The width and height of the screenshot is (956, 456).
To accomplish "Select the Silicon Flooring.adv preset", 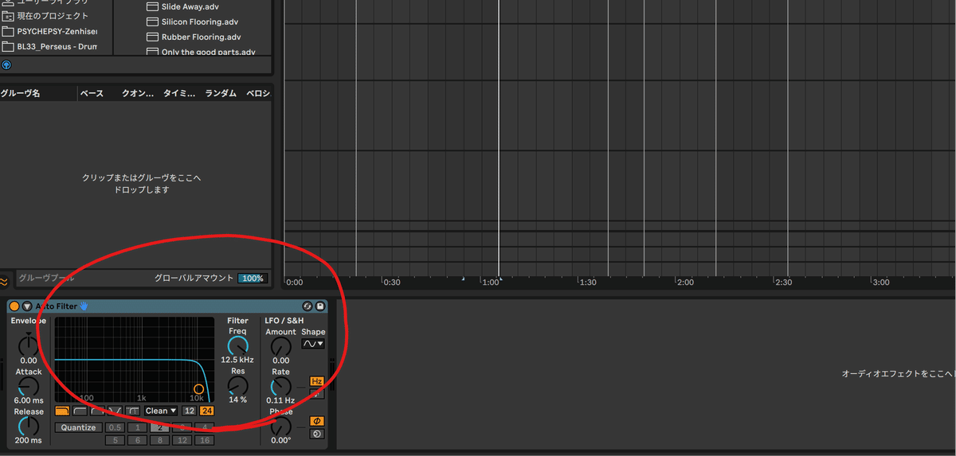I will point(199,21).
